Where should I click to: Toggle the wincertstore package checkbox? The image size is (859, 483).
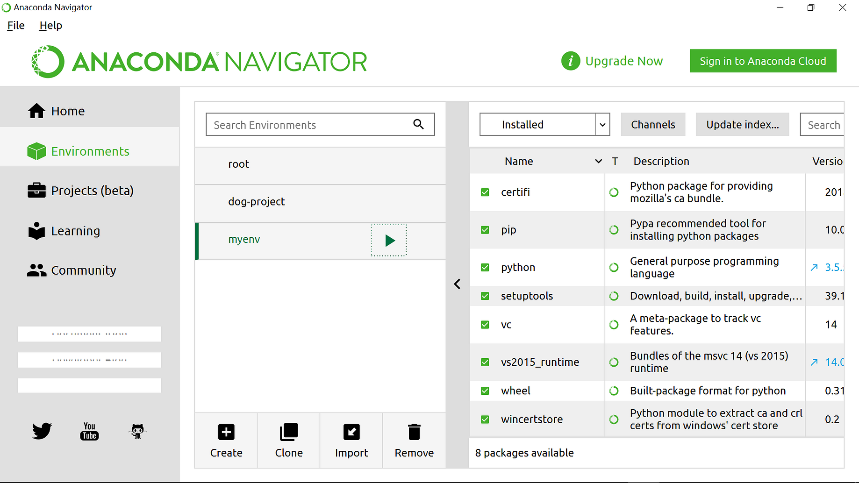click(x=485, y=419)
